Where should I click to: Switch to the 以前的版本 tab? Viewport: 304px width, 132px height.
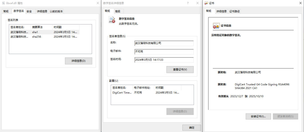[x=56, y=11]
